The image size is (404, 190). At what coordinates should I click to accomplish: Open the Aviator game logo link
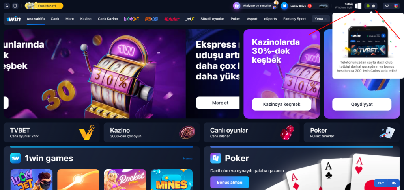[x=172, y=19]
